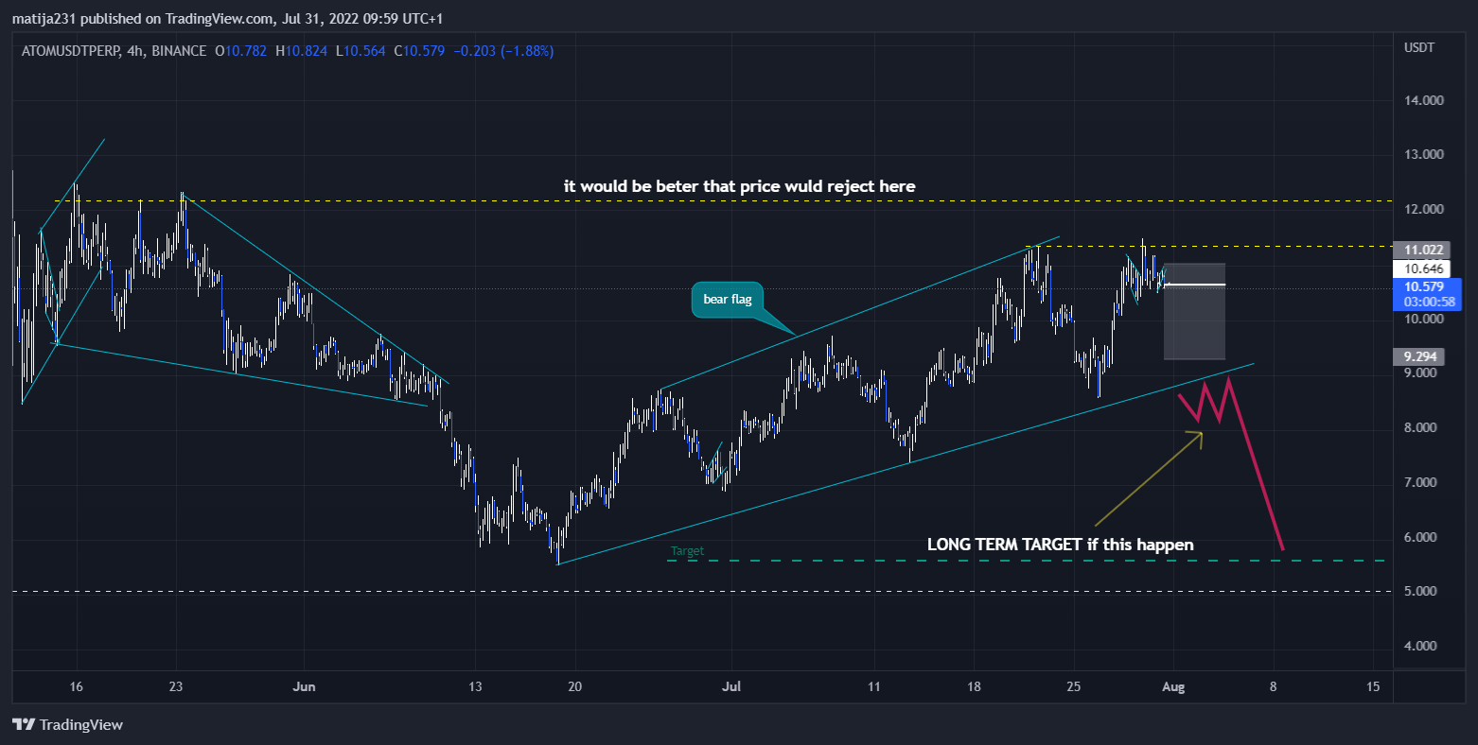This screenshot has width=1478, height=745.
Task: Click the 13.000 price scale value
Action: point(1424,154)
